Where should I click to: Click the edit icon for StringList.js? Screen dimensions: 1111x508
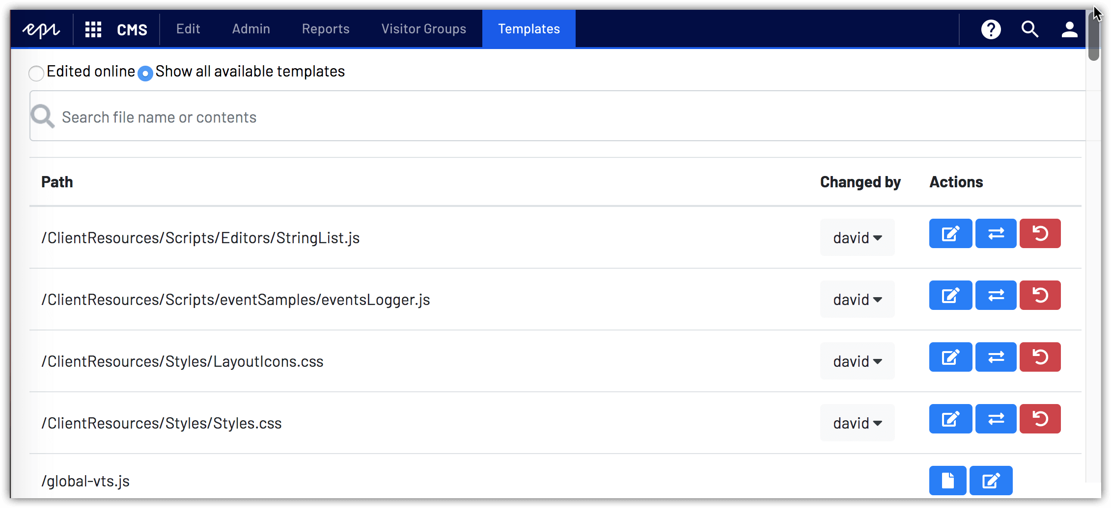click(x=950, y=233)
